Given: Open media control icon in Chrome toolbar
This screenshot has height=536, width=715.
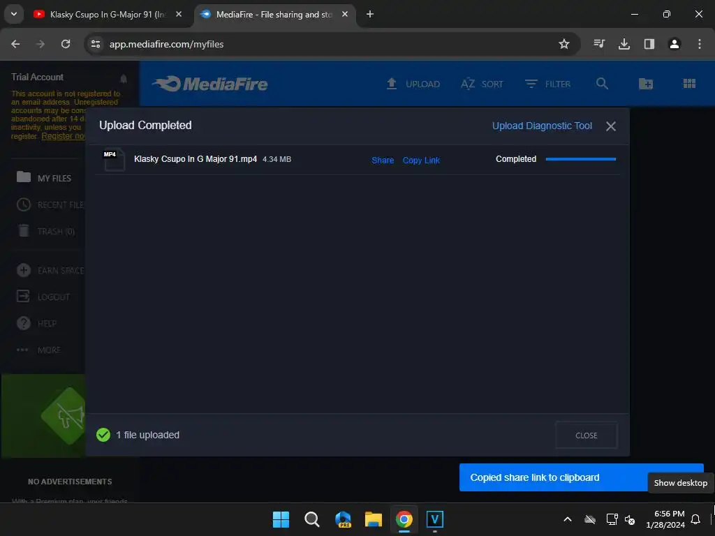Looking at the screenshot, I should point(599,44).
